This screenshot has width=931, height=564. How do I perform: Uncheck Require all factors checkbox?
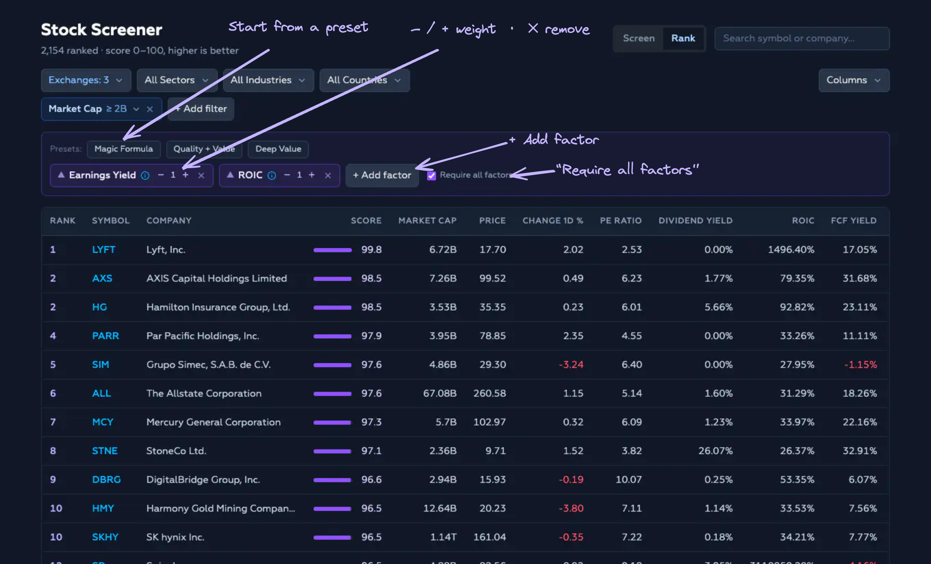[x=432, y=176]
